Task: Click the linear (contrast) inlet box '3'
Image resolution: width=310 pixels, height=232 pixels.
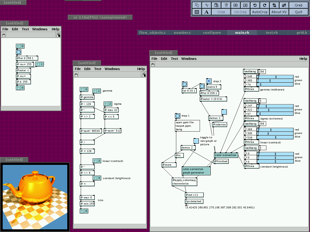Action: tap(97, 161)
